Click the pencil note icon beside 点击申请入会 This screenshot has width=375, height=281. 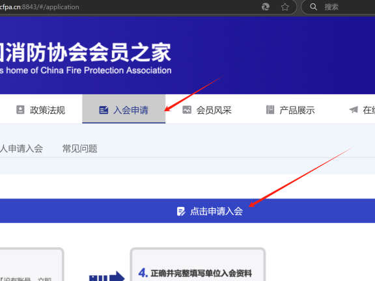(181, 211)
